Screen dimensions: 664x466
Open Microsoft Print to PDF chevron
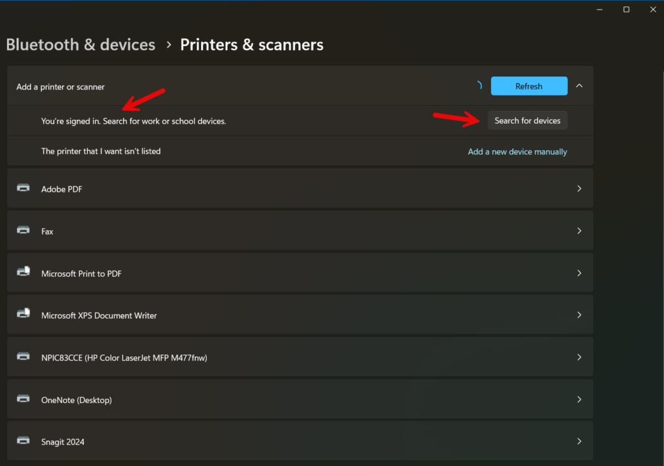coord(579,273)
